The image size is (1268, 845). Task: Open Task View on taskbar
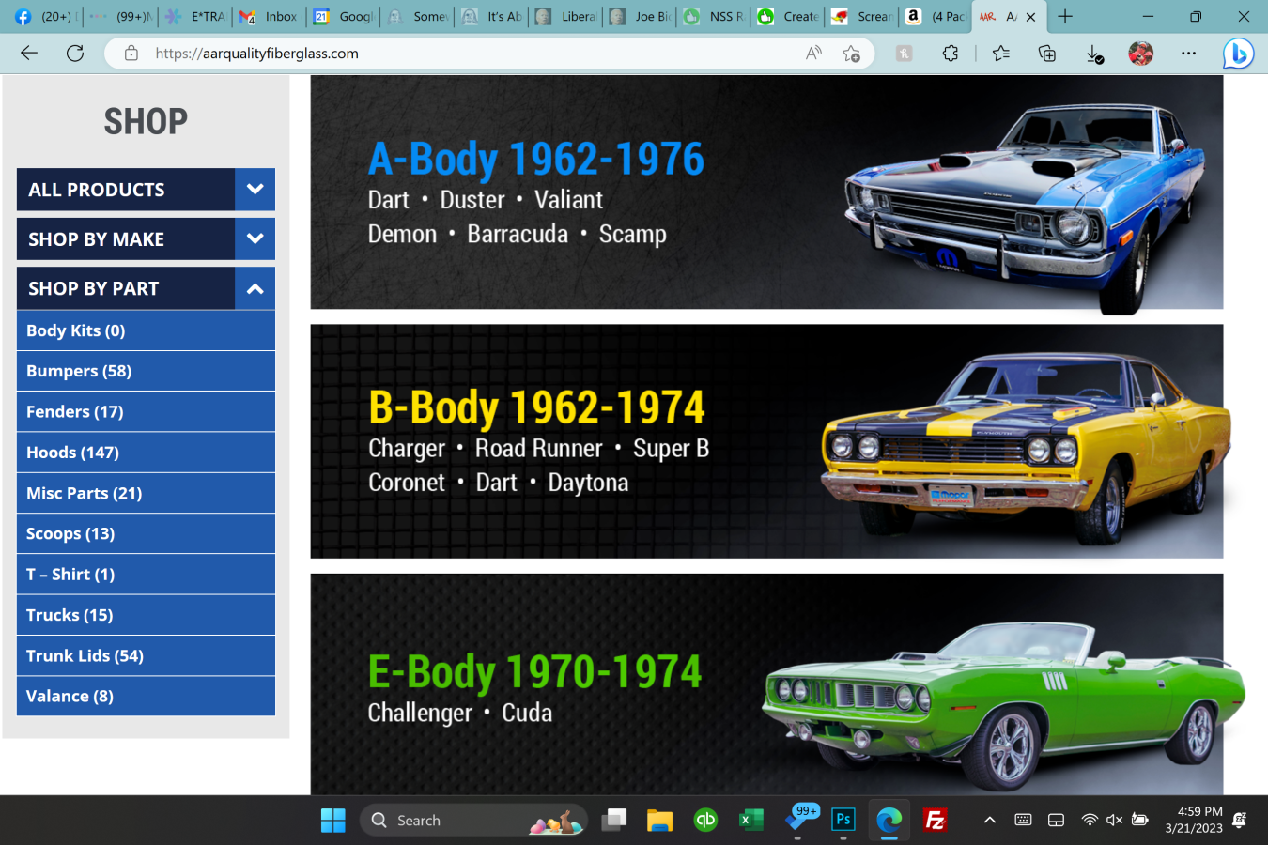click(x=614, y=821)
